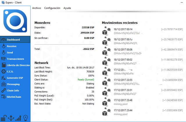The height and width of the screenshot is (122, 186).
Task: Click the Generate ESP miner icon
Action: pyautogui.click(x=3, y=78)
